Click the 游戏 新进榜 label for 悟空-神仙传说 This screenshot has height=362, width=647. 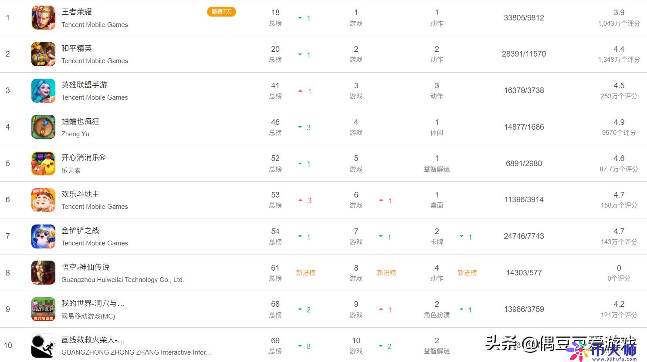[x=386, y=273]
